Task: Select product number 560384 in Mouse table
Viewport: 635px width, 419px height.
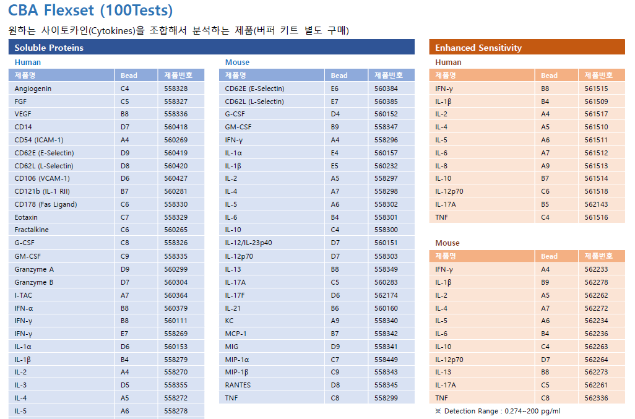Action: click(x=386, y=89)
